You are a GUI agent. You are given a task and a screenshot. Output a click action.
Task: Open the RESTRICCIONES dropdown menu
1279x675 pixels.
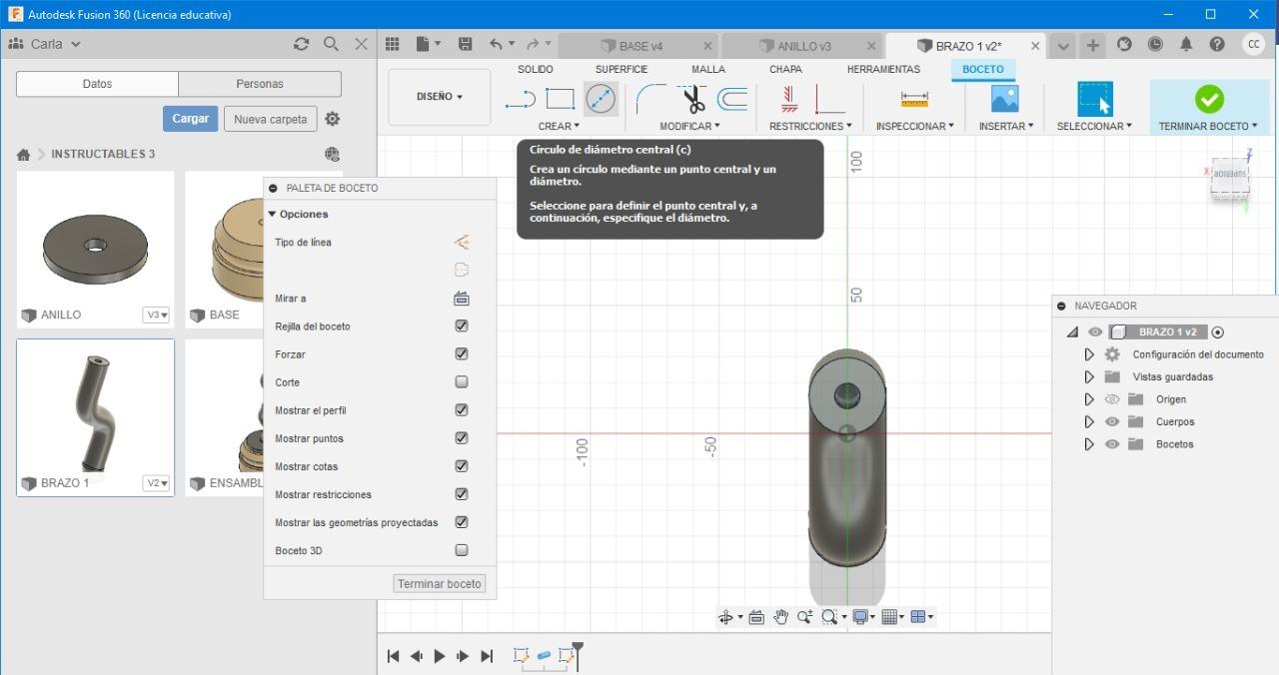[810, 126]
